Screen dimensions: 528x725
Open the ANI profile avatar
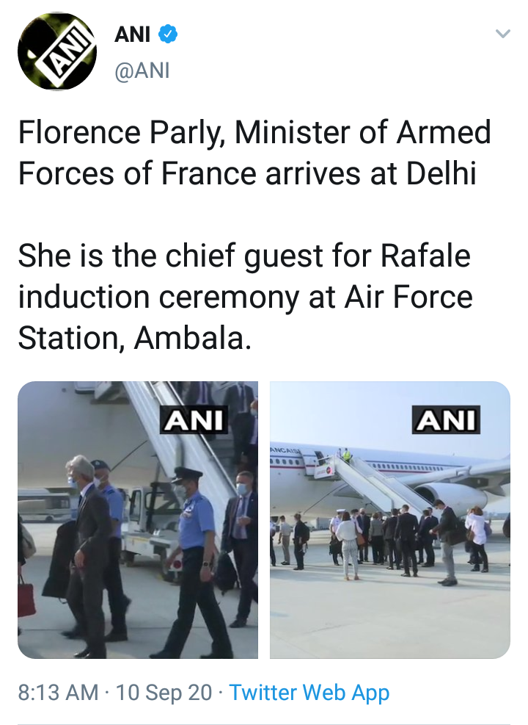point(57,51)
